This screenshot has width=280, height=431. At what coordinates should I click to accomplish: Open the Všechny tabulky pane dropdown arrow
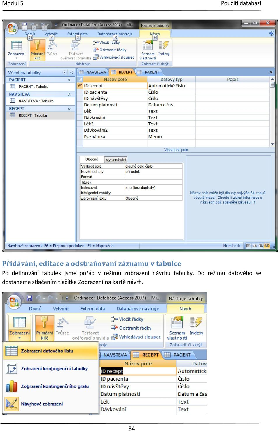point(64,73)
